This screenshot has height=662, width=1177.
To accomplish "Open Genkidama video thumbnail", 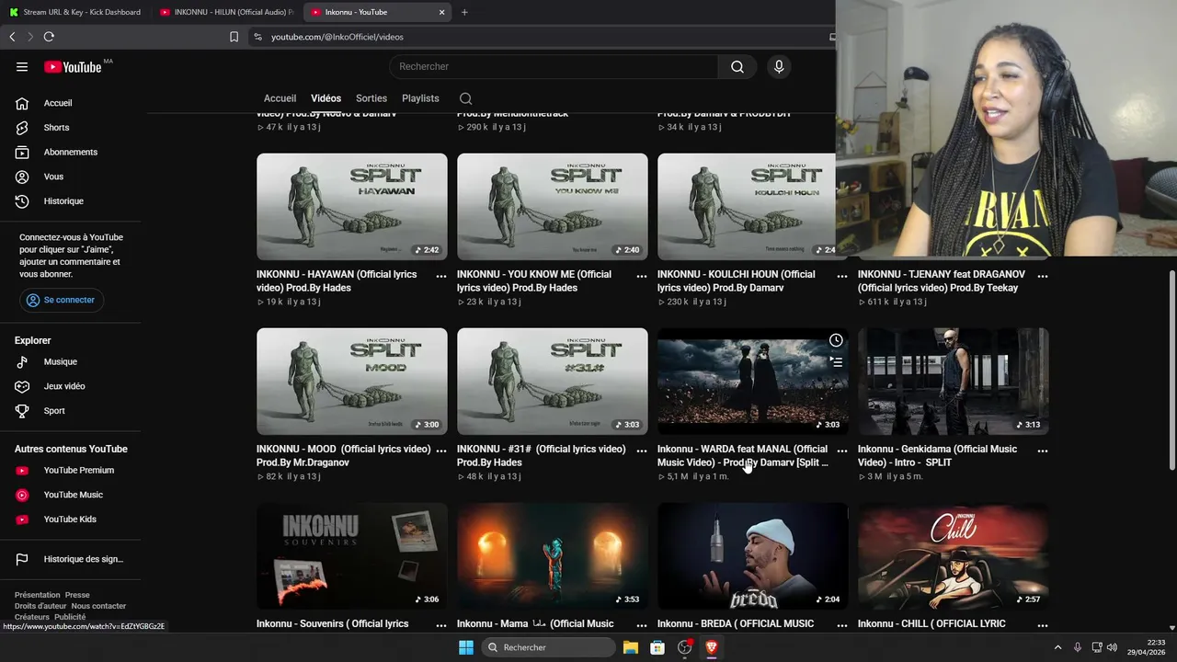I will 954,382.
